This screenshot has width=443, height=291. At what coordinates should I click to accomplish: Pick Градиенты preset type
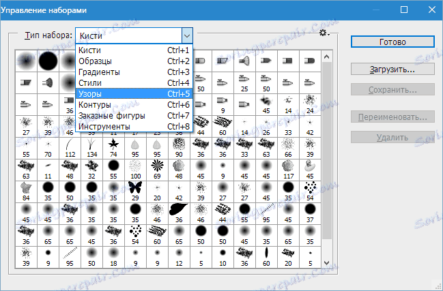(x=134, y=72)
